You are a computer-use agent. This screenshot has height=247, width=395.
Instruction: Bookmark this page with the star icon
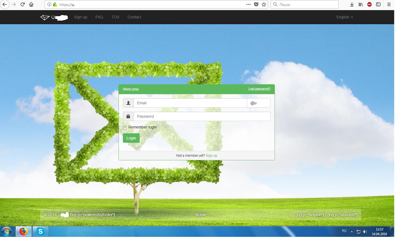264,4
